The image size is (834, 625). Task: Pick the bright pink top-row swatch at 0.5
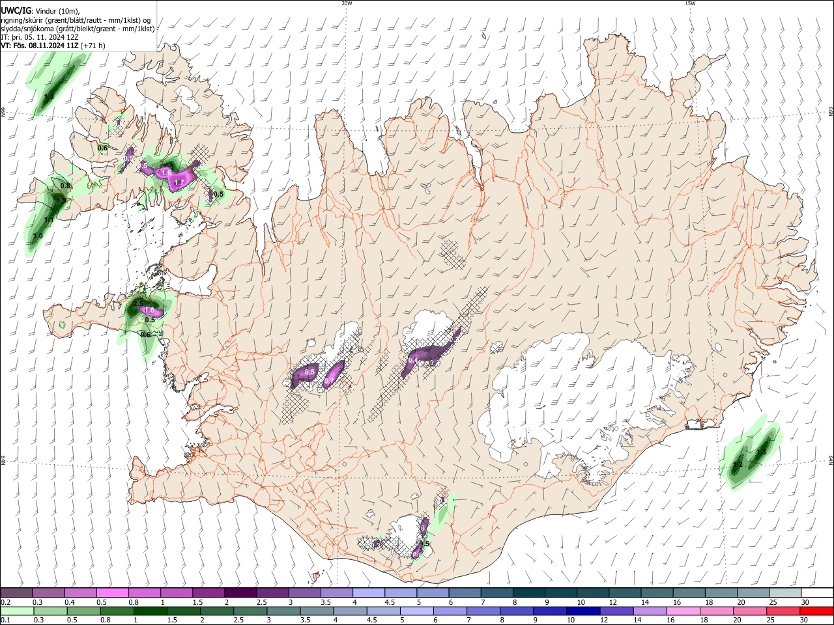[x=112, y=593]
